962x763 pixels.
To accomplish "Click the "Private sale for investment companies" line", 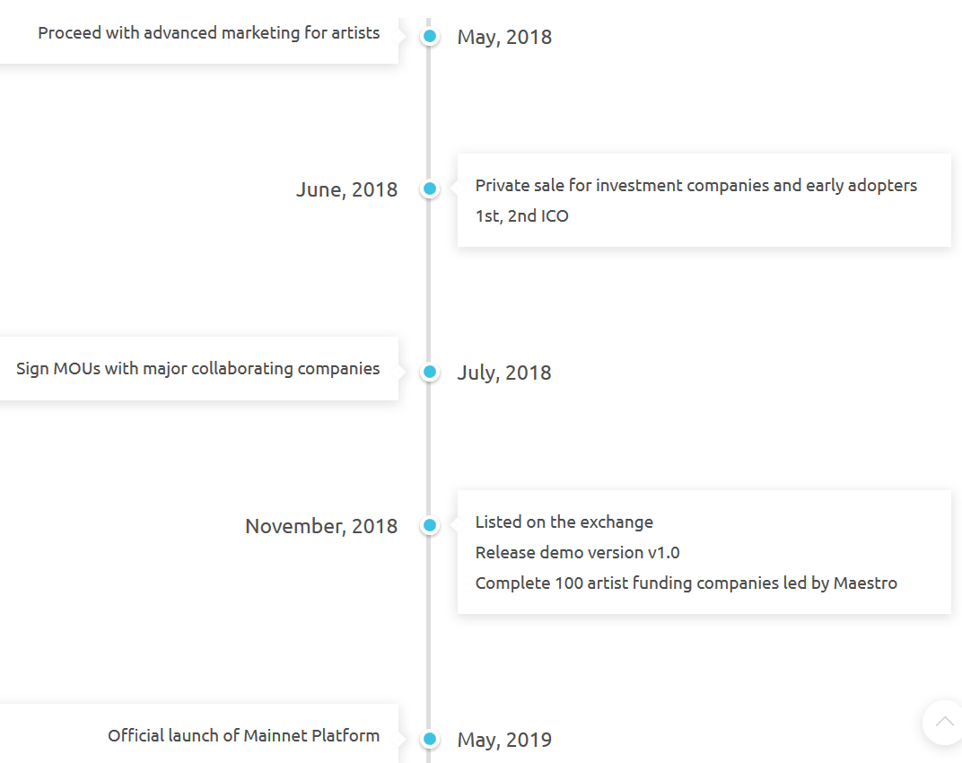I will coord(695,186).
